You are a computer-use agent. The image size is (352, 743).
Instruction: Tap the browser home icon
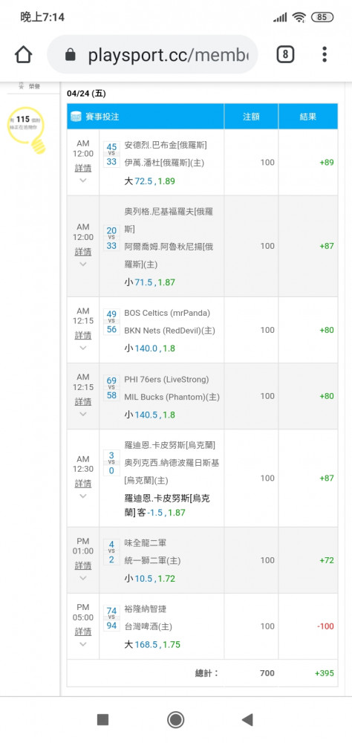[23, 54]
